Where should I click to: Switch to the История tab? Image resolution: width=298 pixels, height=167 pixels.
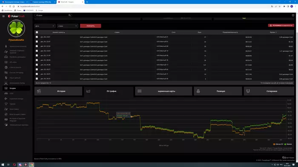[58, 91]
